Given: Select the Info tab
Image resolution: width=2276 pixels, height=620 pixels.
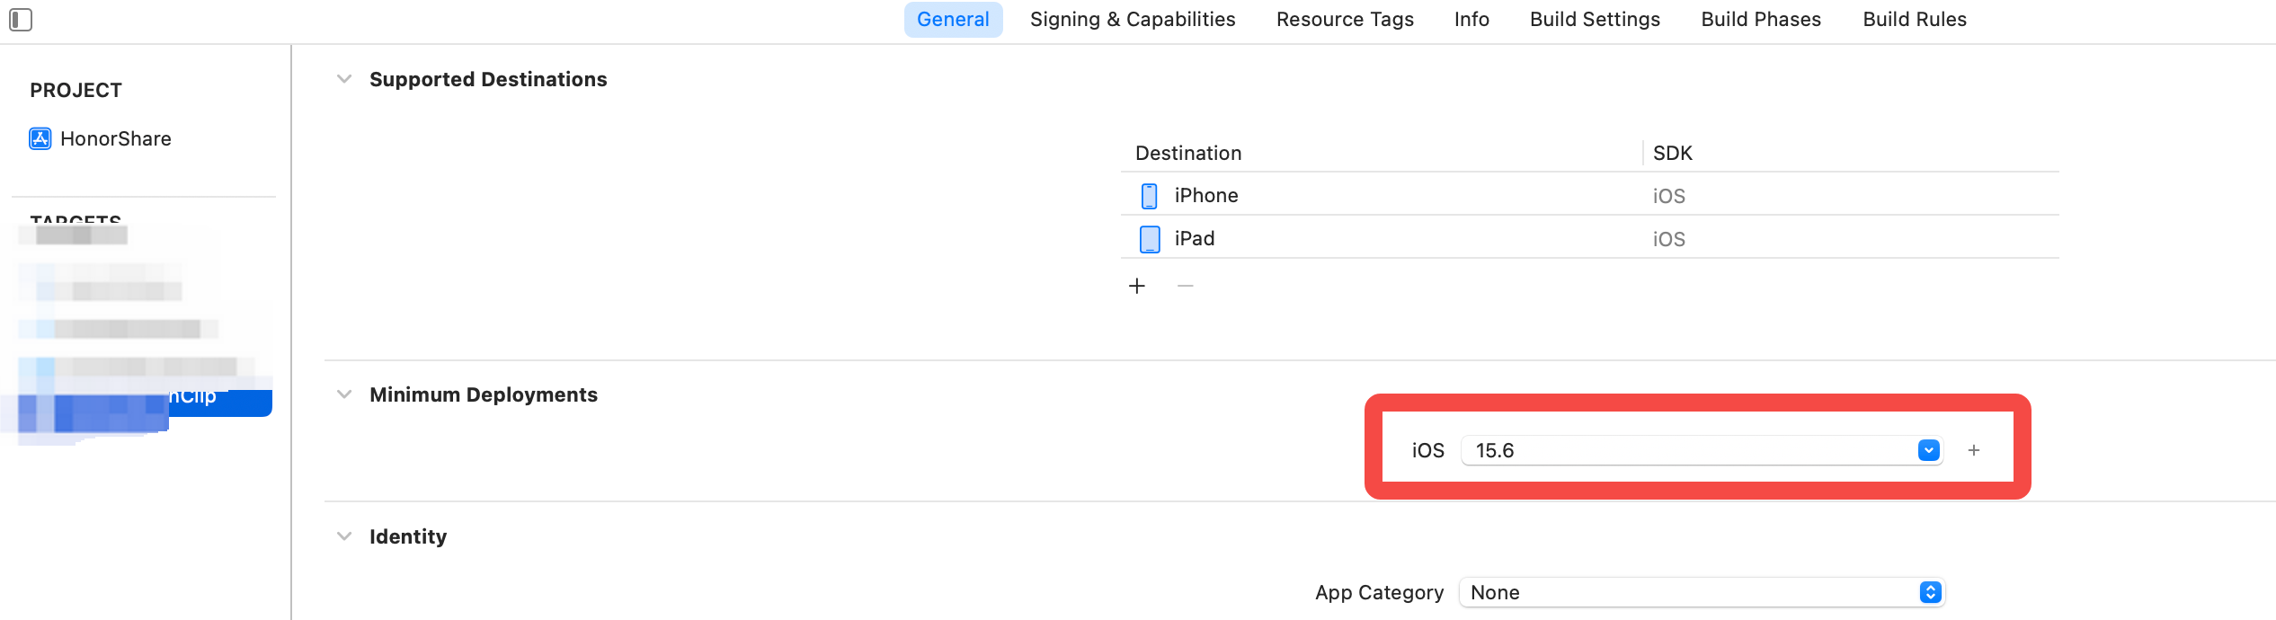Looking at the screenshot, I should tap(1471, 19).
